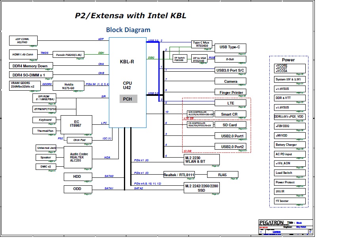This screenshot has height=238, width=337.
Task: Click the "Thermal/Fan" block
Action: (44, 131)
